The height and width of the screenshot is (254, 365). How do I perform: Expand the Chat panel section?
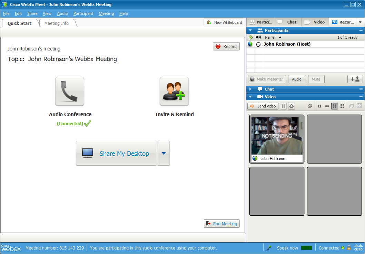click(250, 89)
